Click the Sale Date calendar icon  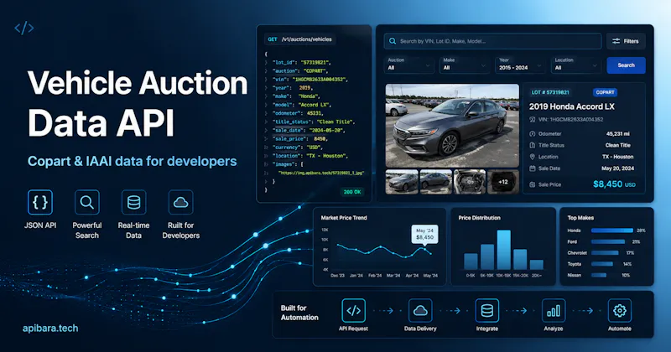[533, 168]
